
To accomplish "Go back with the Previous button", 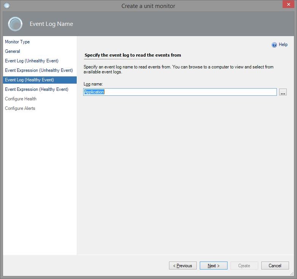I will pyautogui.click(x=183, y=266).
